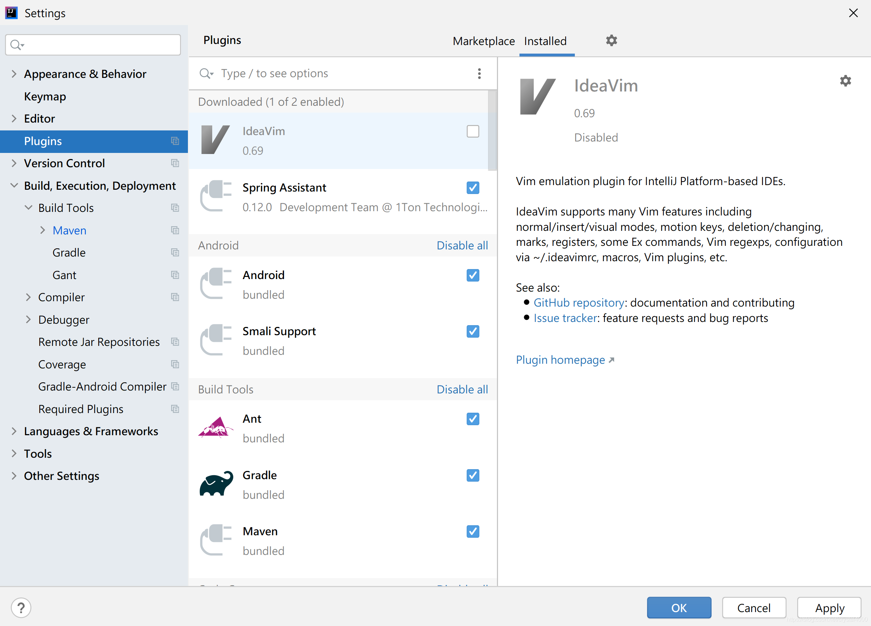This screenshot has width=871, height=626.
Task: Click the project-level icon next to Coverage
Action: coord(175,364)
